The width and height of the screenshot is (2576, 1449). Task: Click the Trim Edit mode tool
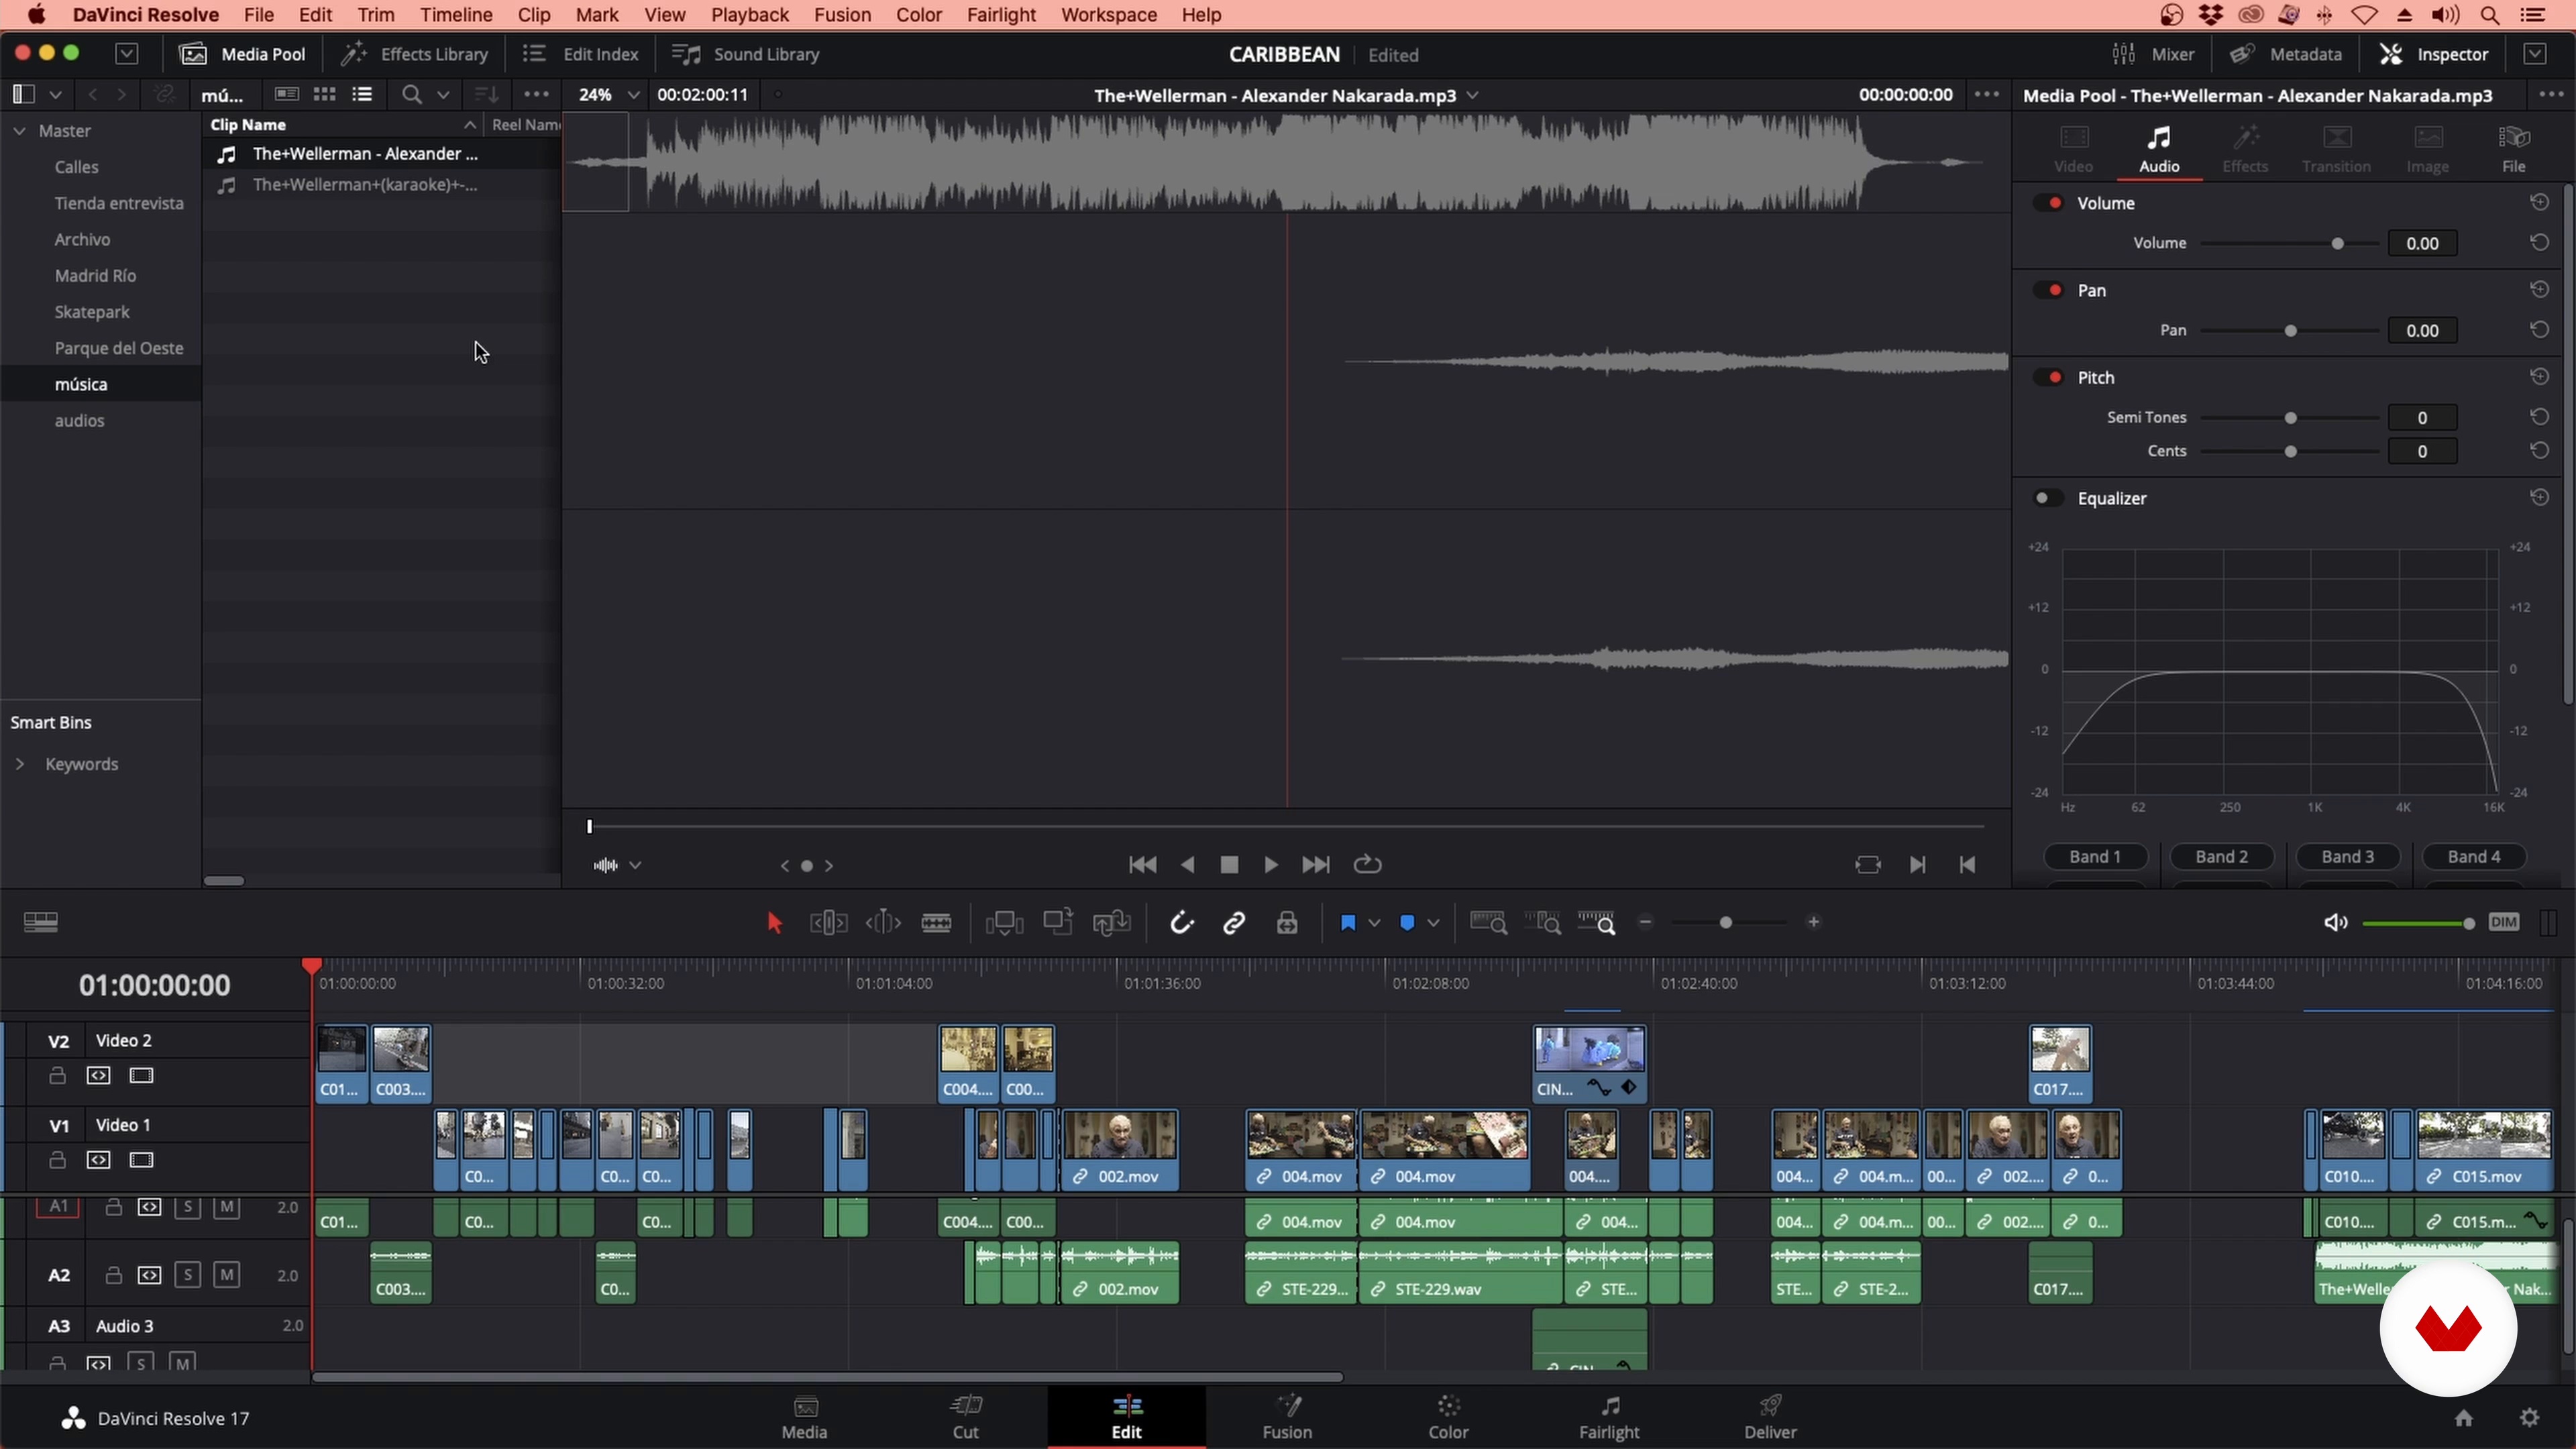pyautogui.click(x=828, y=922)
